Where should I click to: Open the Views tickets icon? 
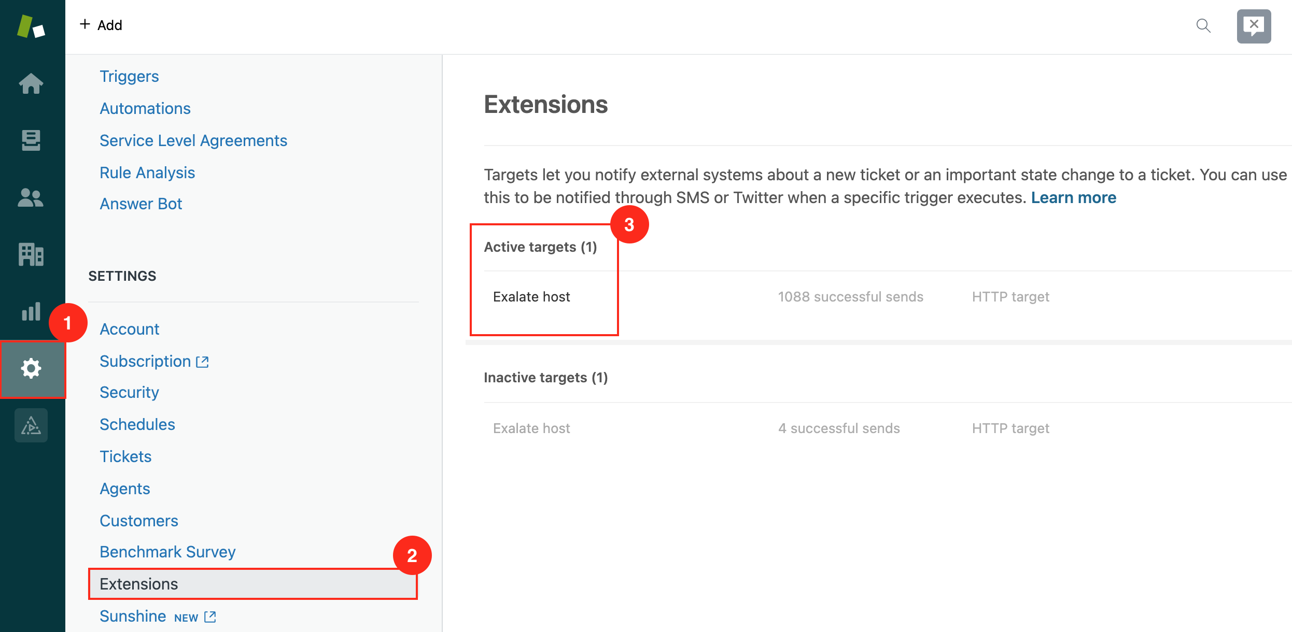pos(31,140)
